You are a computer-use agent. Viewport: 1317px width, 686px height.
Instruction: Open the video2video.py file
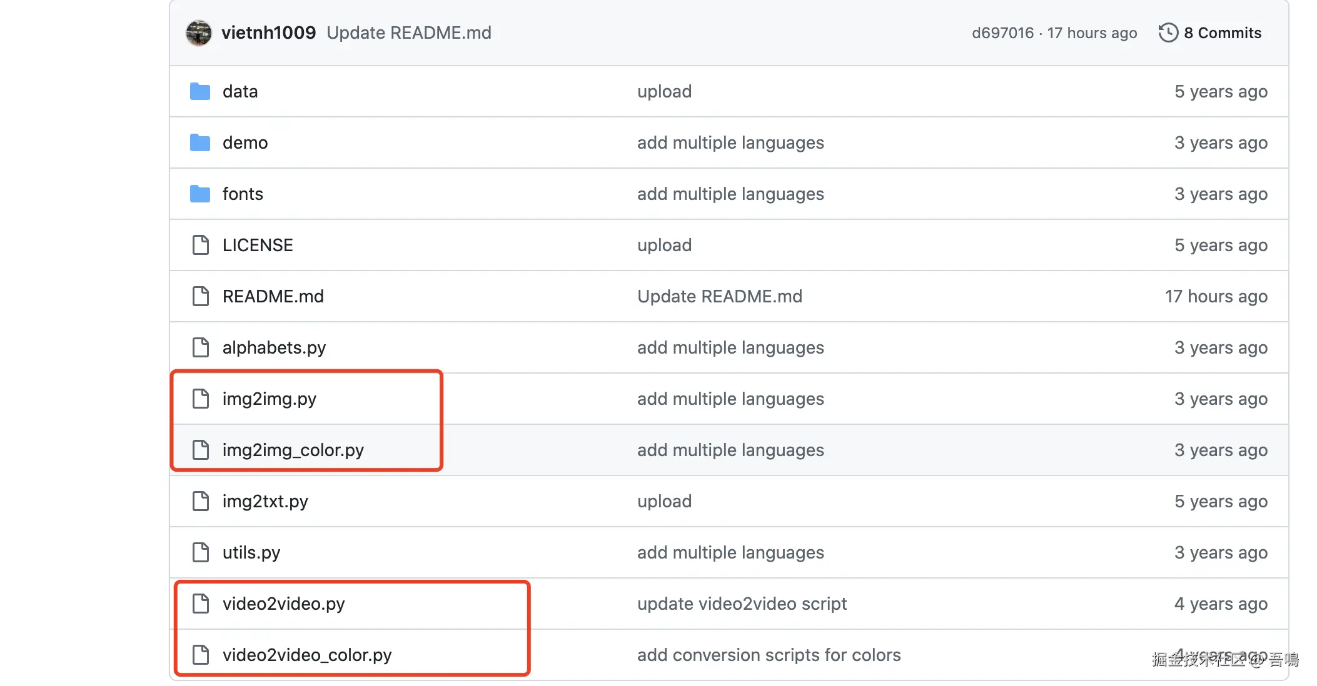point(283,604)
